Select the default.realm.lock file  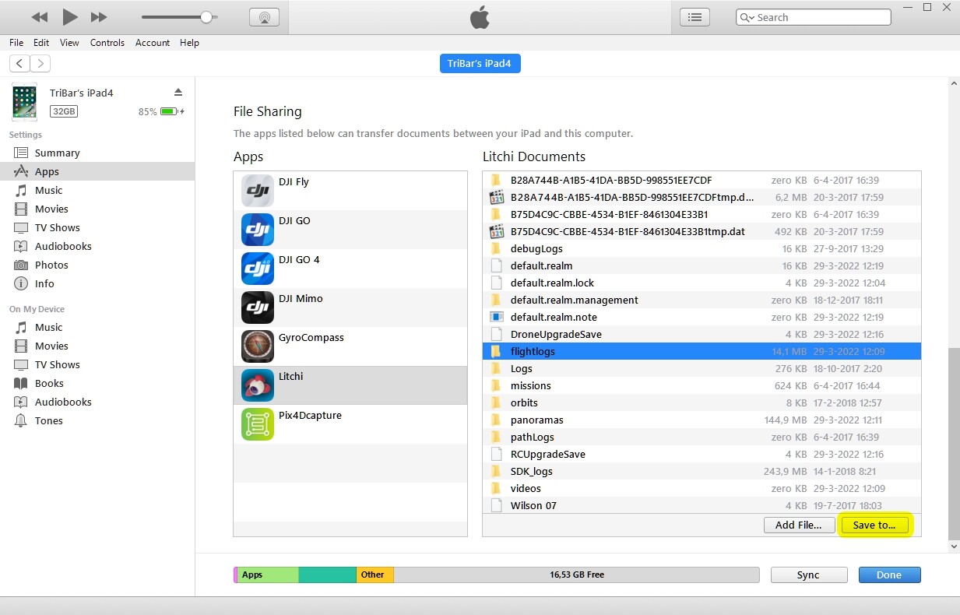[702, 283]
